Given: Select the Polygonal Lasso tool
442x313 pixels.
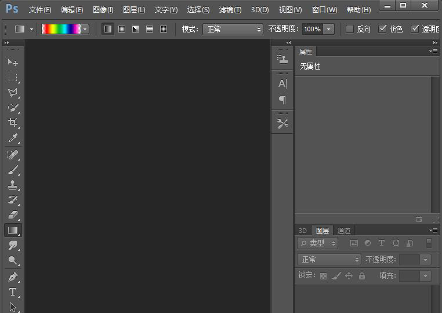Looking at the screenshot, I should point(13,92).
